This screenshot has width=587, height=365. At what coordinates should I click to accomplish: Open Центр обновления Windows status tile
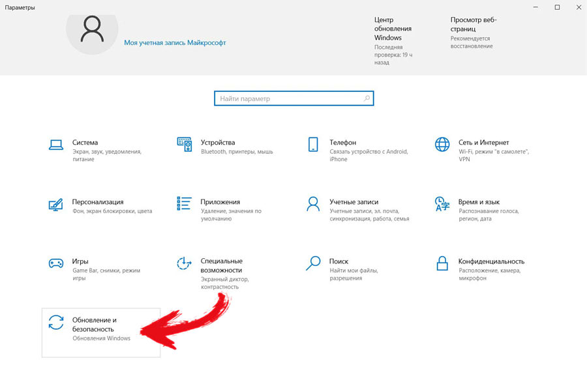[x=393, y=41]
